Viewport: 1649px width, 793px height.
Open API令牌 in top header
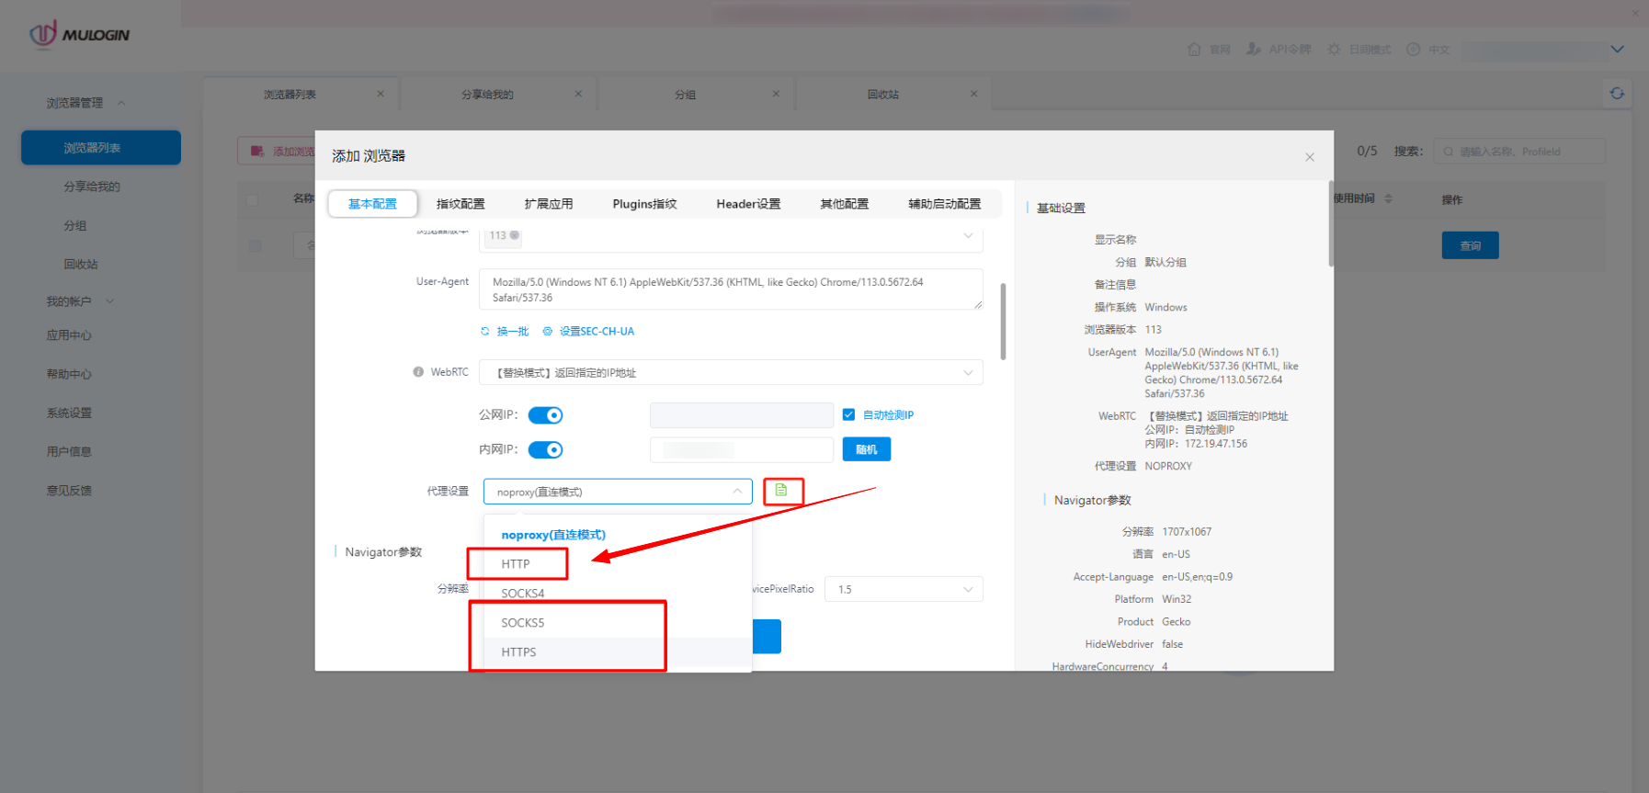point(1279,50)
